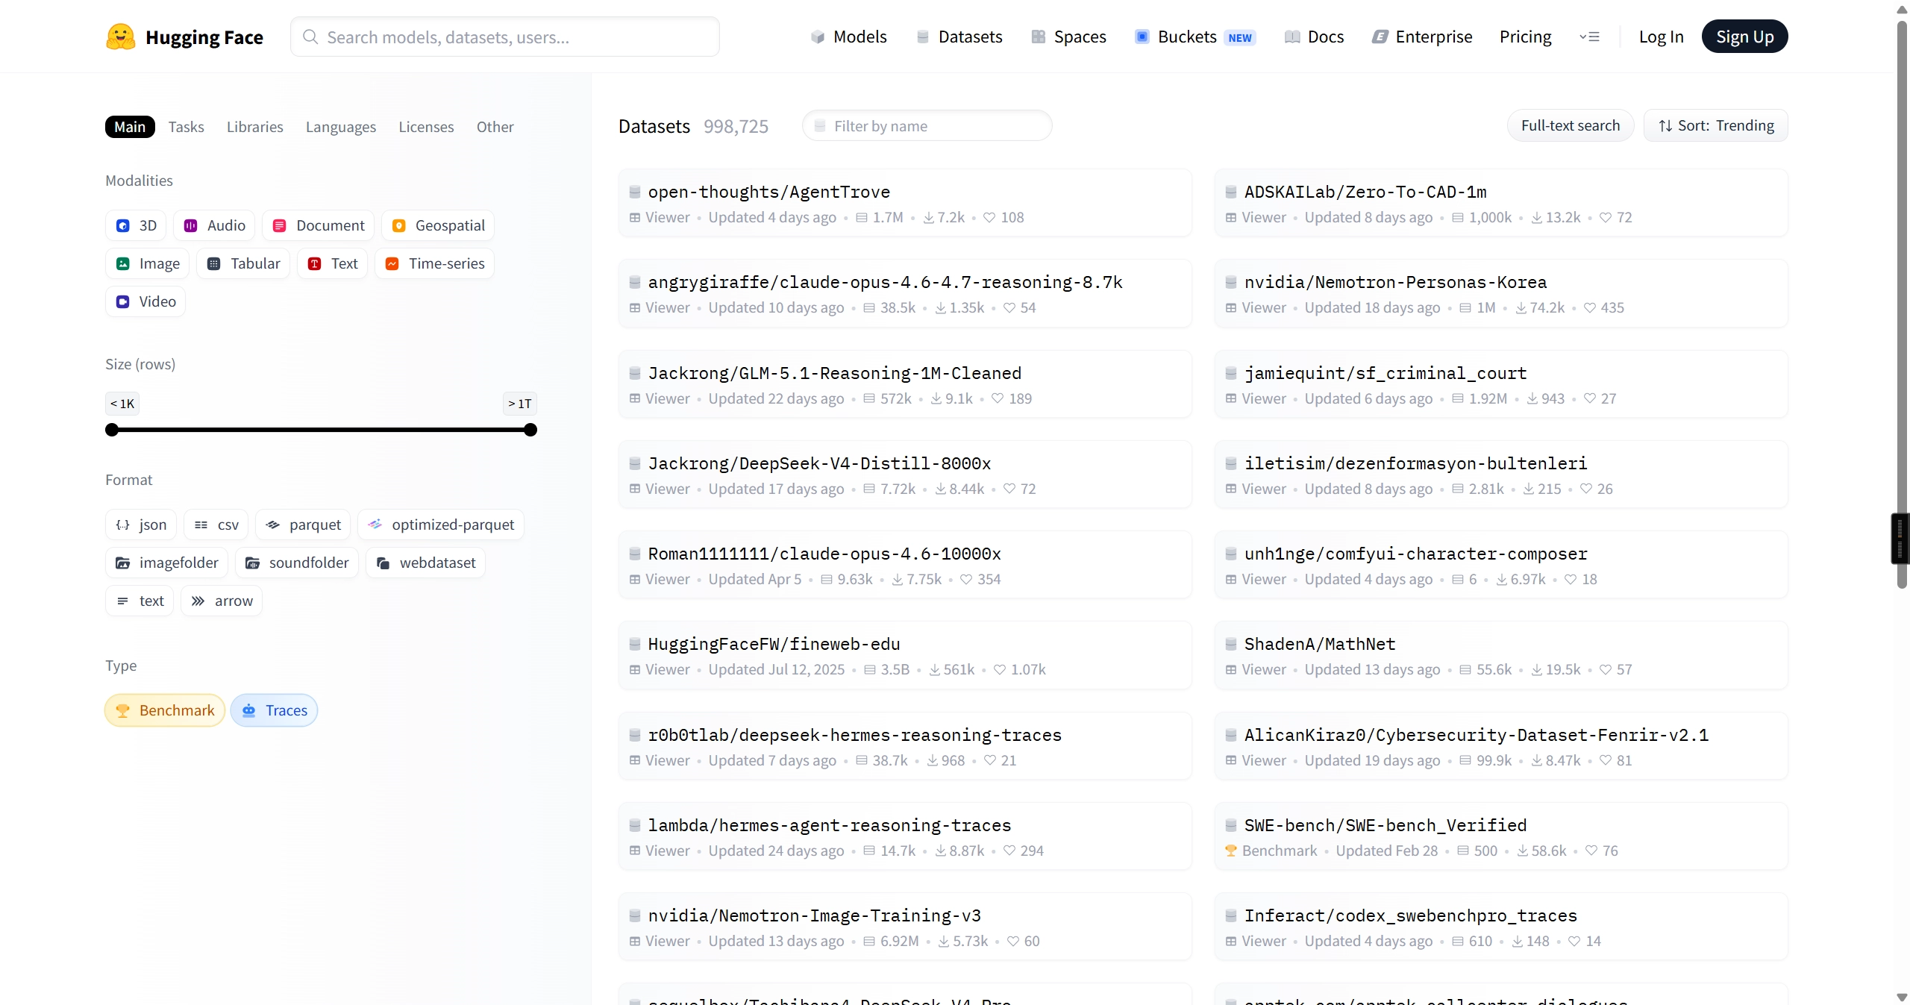Image resolution: width=1910 pixels, height=1005 pixels.
Task: Filter datasets by Benchmark type
Action: (165, 710)
